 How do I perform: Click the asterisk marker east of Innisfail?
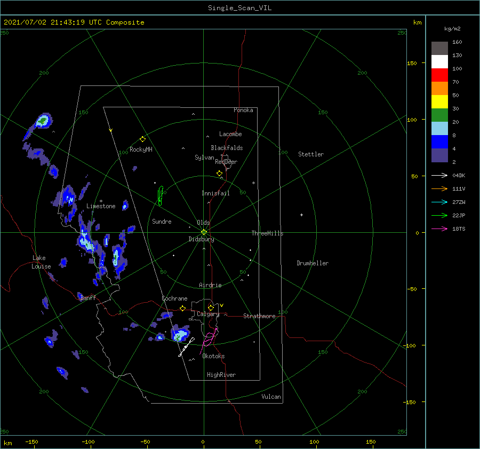point(253,183)
